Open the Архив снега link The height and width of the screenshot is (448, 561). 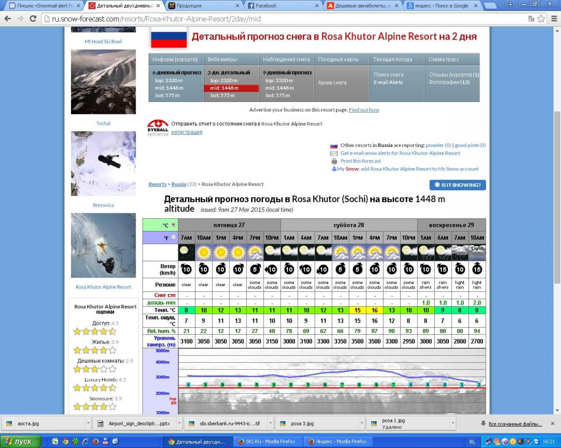pos(332,83)
